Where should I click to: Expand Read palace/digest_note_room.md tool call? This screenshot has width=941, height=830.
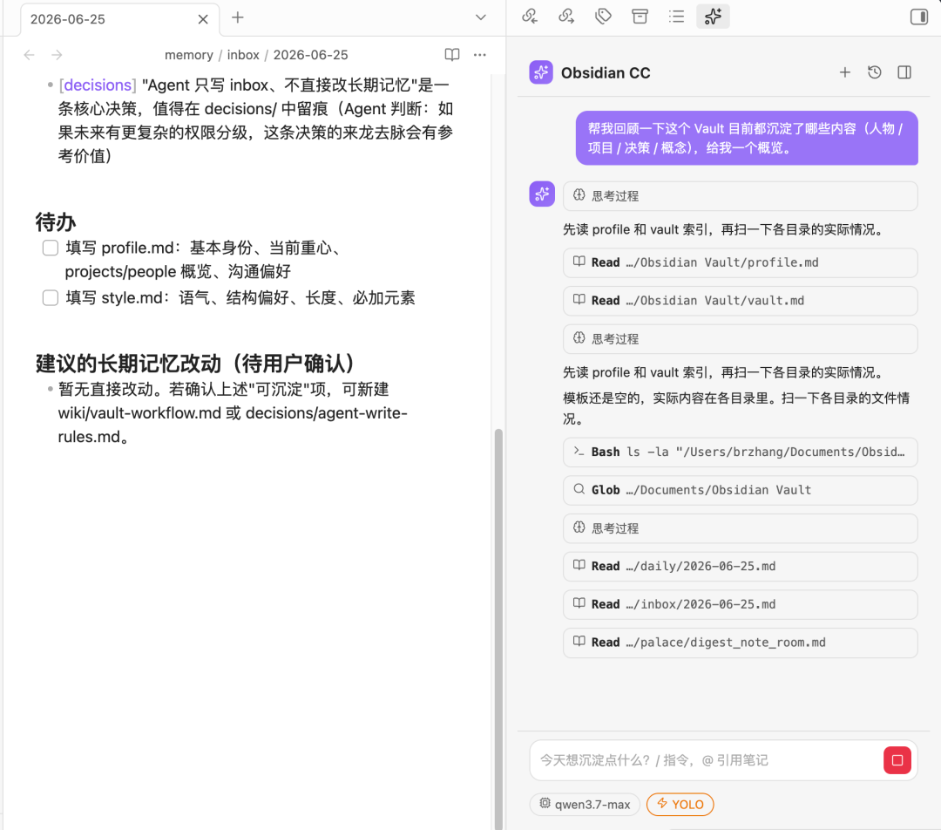(x=740, y=643)
